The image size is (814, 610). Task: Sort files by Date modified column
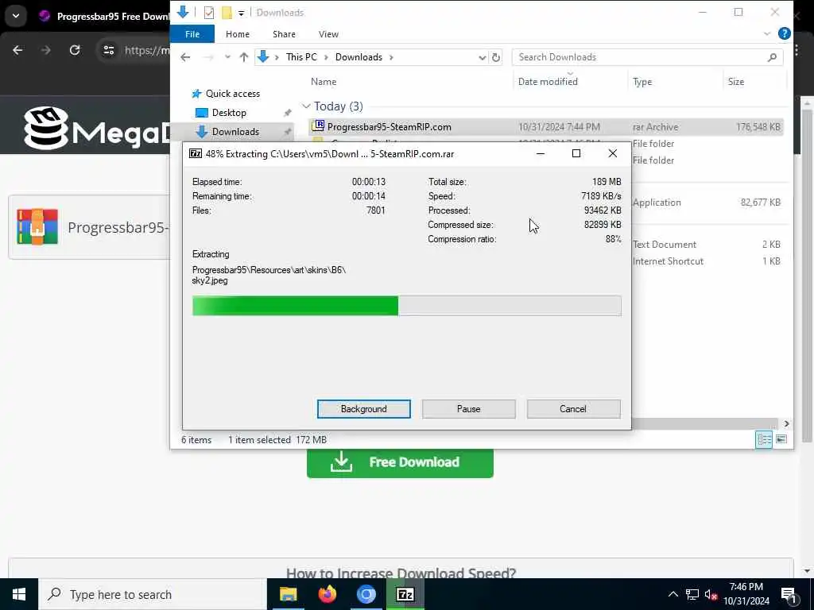[x=548, y=82]
